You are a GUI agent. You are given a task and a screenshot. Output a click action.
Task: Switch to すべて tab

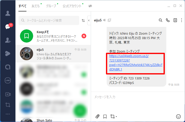pos(22,6)
